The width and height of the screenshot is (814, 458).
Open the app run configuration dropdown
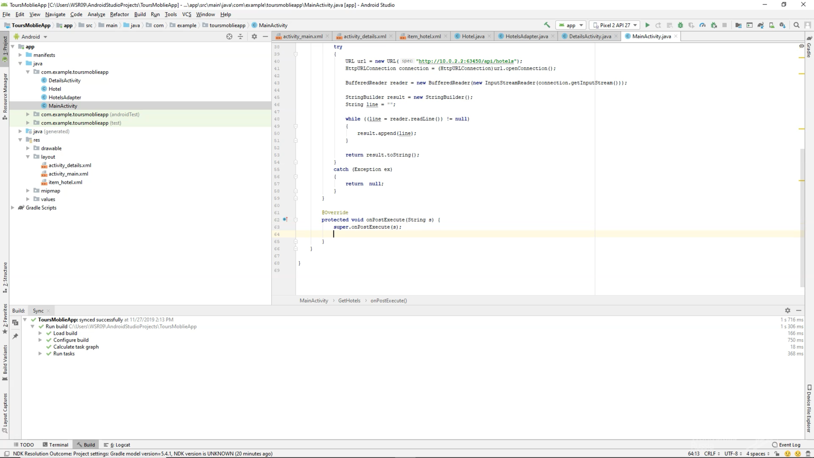[x=571, y=25]
